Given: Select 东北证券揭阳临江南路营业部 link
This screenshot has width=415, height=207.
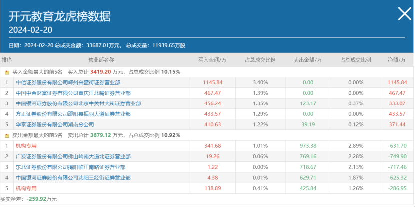Looking at the screenshot, I should pos(70,167).
